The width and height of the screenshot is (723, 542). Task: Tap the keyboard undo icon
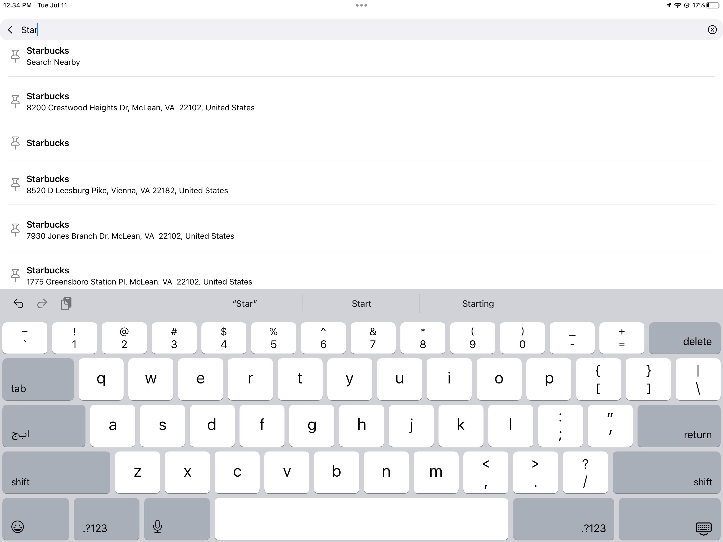point(18,304)
